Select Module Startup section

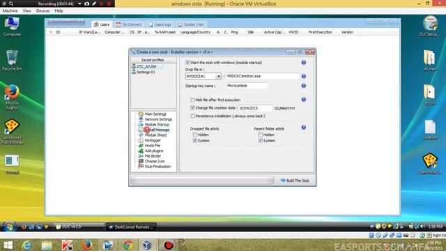(x=157, y=124)
